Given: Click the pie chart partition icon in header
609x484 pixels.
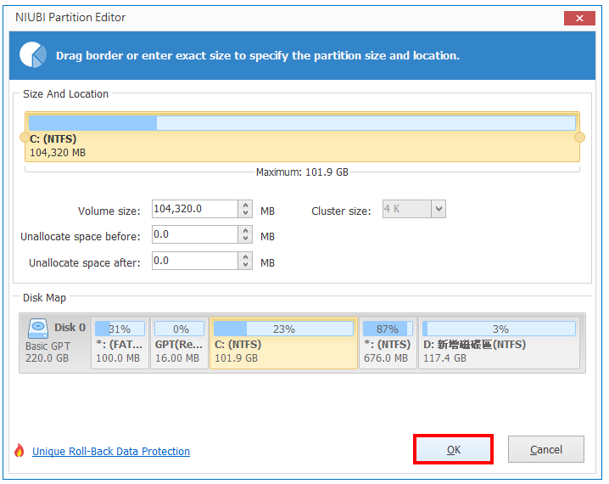Looking at the screenshot, I should 33,55.
